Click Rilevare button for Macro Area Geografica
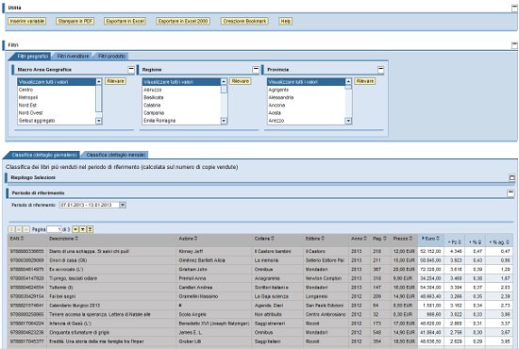The width and height of the screenshot is (519, 349). 115,81
